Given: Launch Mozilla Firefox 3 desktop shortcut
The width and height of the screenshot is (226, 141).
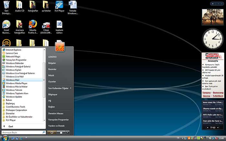Looking at the screenshot, I should [33, 27].
